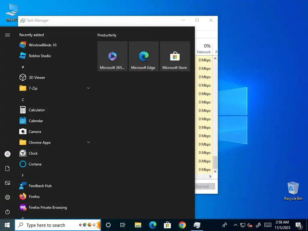The width and height of the screenshot is (308, 231).
Task: Switch to Task Manager taskbar button
Action: pos(197,225)
